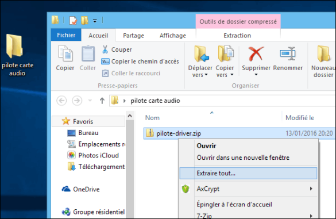Sort by the Modifié le column
This screenshot has width=336, height=219.
(300, 118)
